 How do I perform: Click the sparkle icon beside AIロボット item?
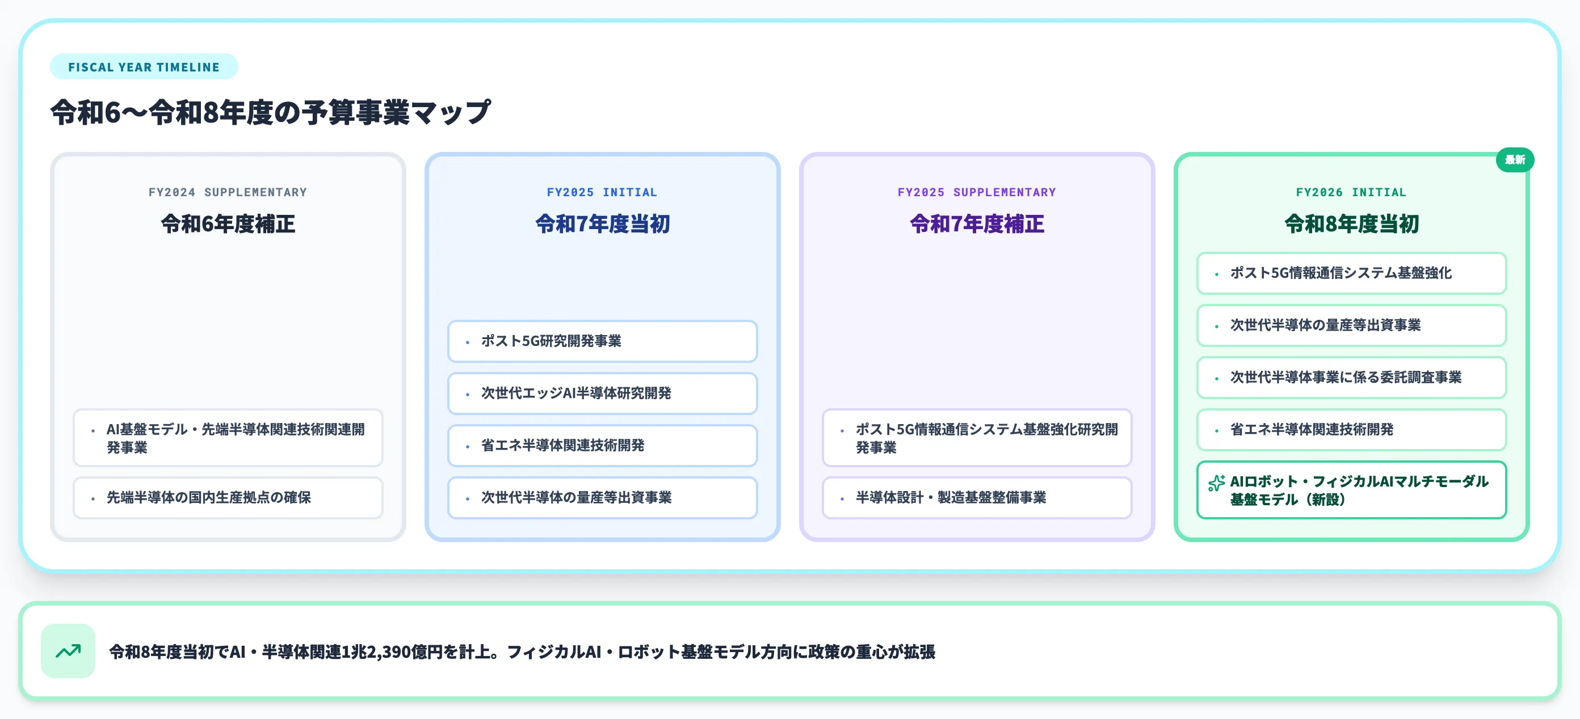tap(1216, 483)
